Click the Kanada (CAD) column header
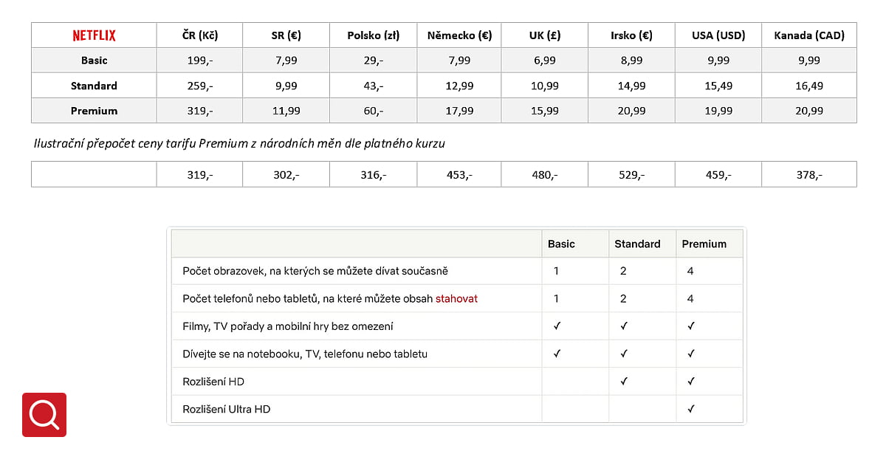Screen dimensions: 886x454 point(809,35)
